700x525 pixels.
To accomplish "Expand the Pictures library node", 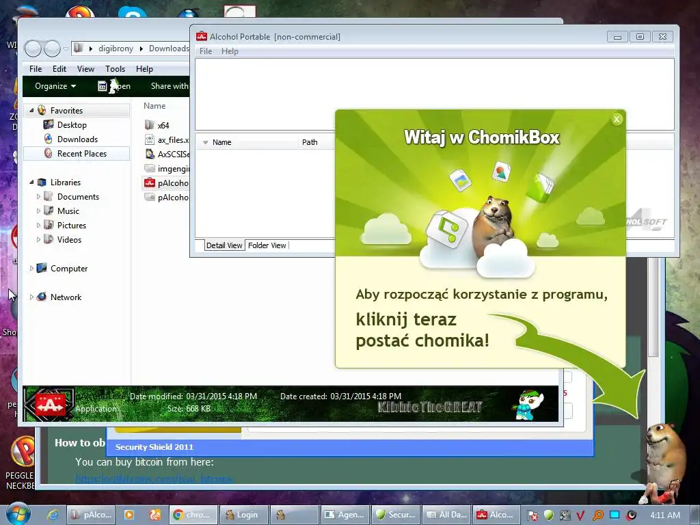I will pos(38,225).
